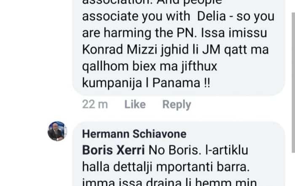This screenshot has width=295, height=186.
Task: Reply to the comment posted 22 m ago
Action: (x=177, y=105)
